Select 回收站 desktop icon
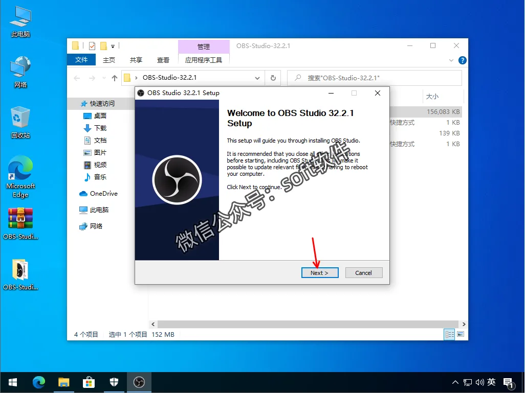 click(x=20, y=123)
